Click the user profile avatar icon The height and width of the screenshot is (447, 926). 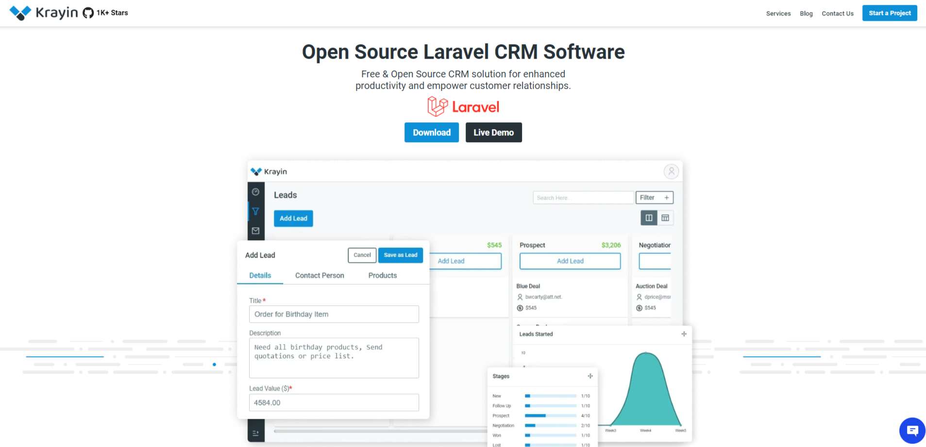tap(671, 171)
